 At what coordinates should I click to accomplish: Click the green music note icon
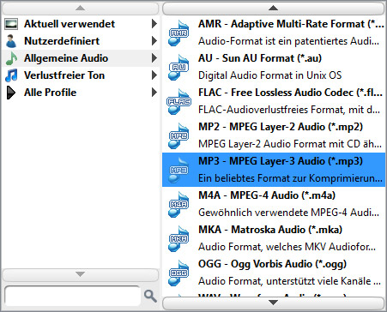(11, 58)
